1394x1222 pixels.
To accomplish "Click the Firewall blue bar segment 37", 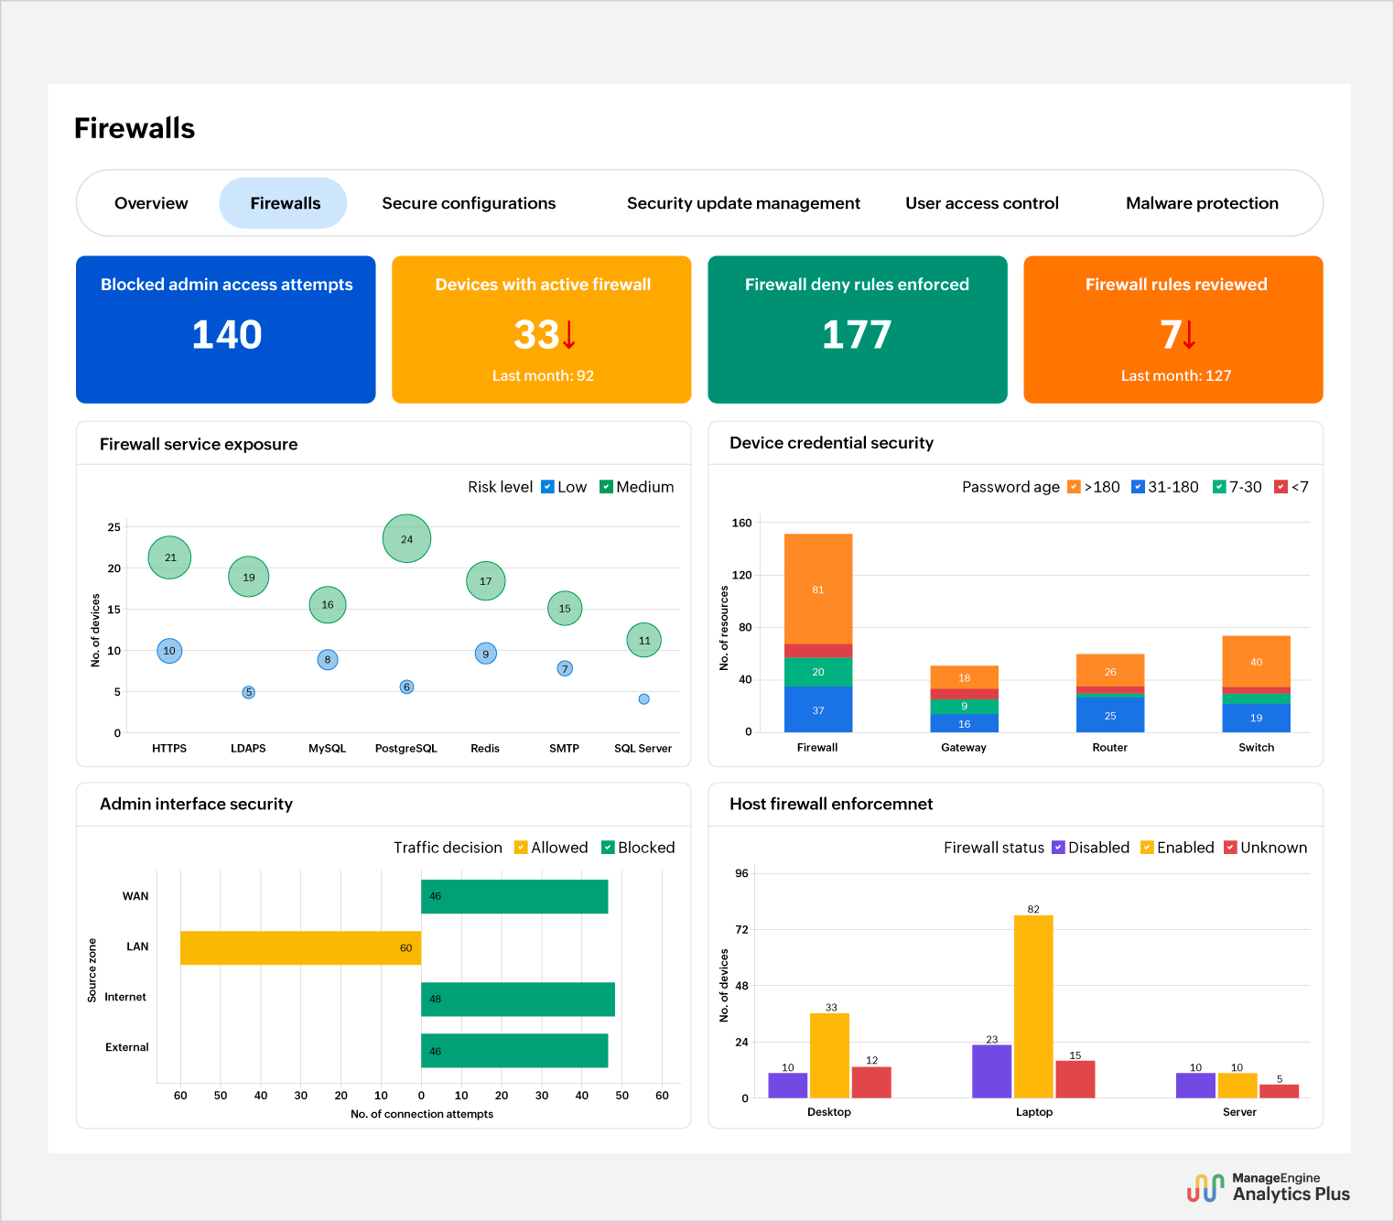I will [x=818, y=709].
